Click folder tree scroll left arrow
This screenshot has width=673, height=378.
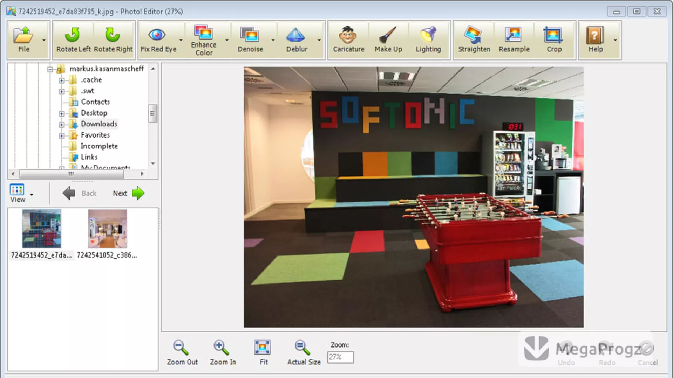(13, 174)
